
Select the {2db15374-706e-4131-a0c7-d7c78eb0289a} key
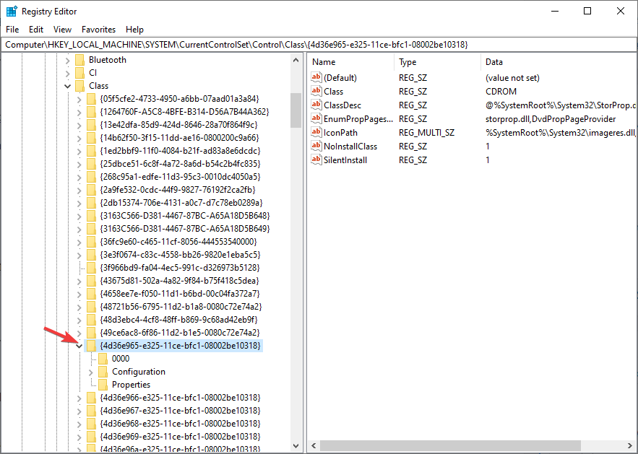click(181, 202)
